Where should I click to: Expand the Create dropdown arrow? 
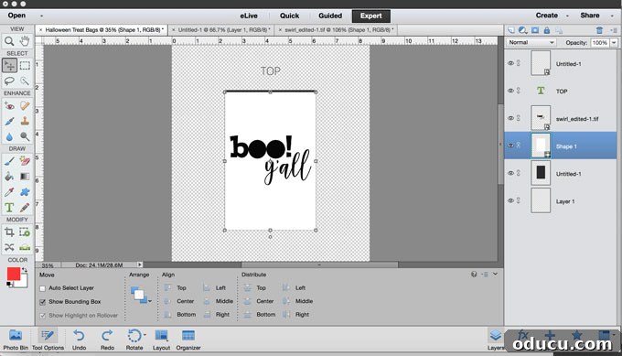tap(567, 16)
